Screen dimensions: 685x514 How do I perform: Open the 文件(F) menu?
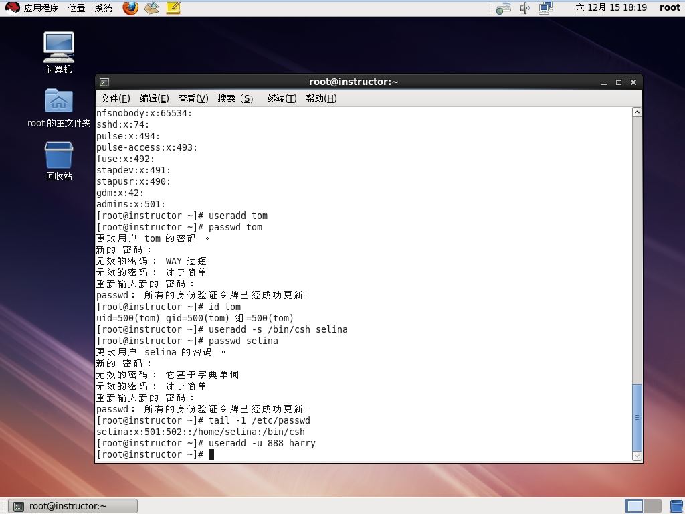click(x=115, y=99)
